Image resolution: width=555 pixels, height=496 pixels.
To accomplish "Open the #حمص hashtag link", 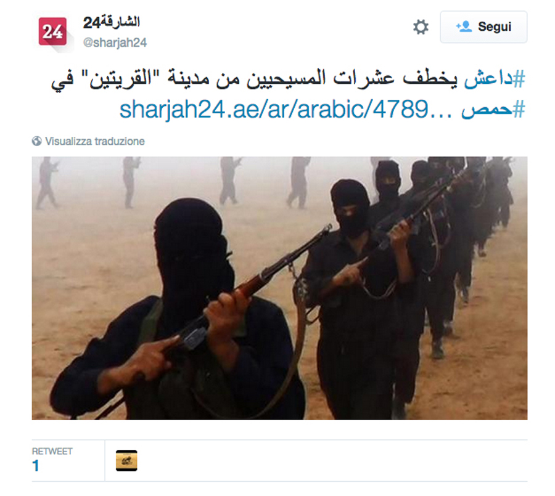I will (x=493, y=110).
